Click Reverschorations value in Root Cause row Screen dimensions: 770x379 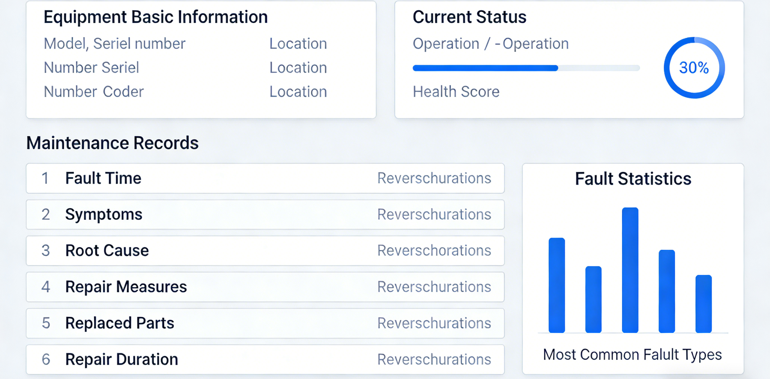[434, 251]
